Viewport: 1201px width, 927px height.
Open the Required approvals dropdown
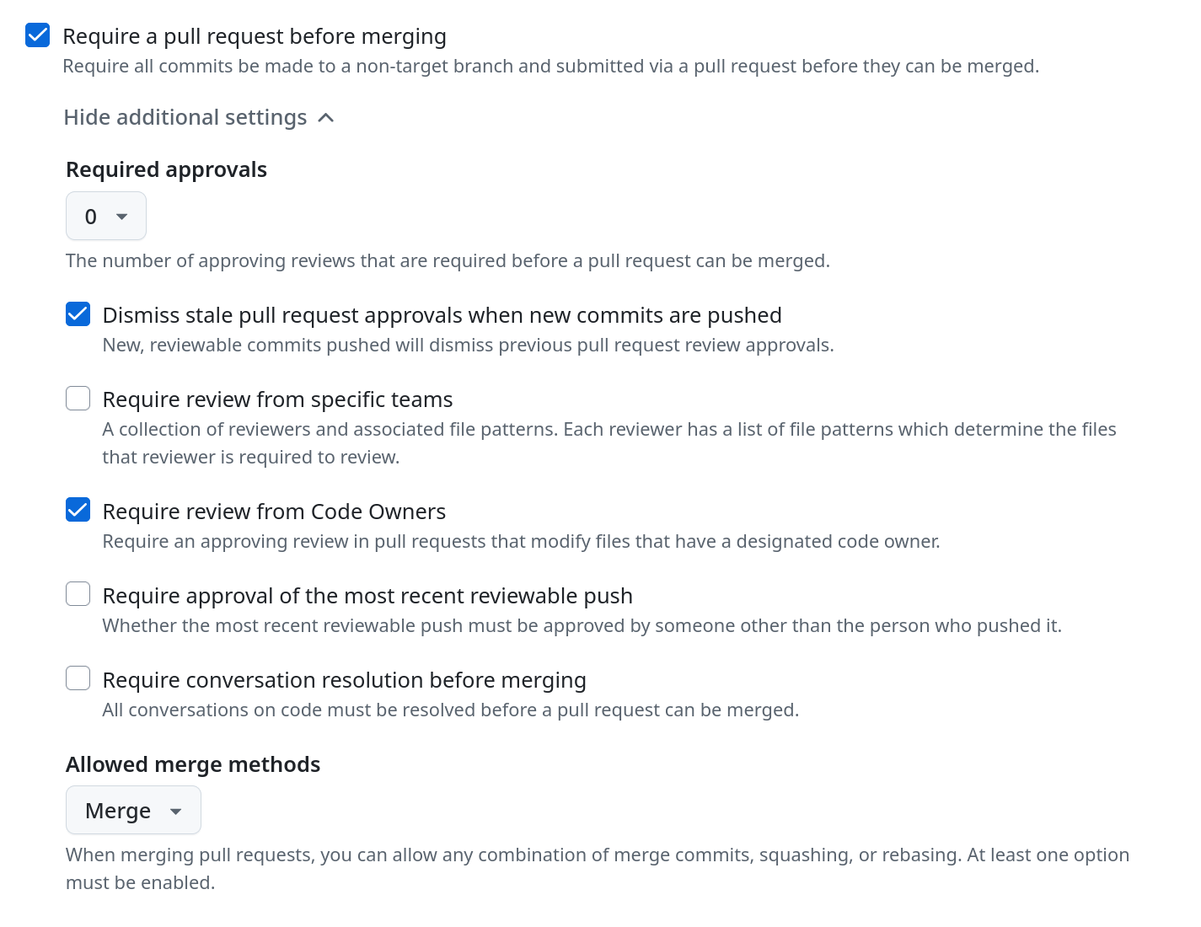point(105,216)
